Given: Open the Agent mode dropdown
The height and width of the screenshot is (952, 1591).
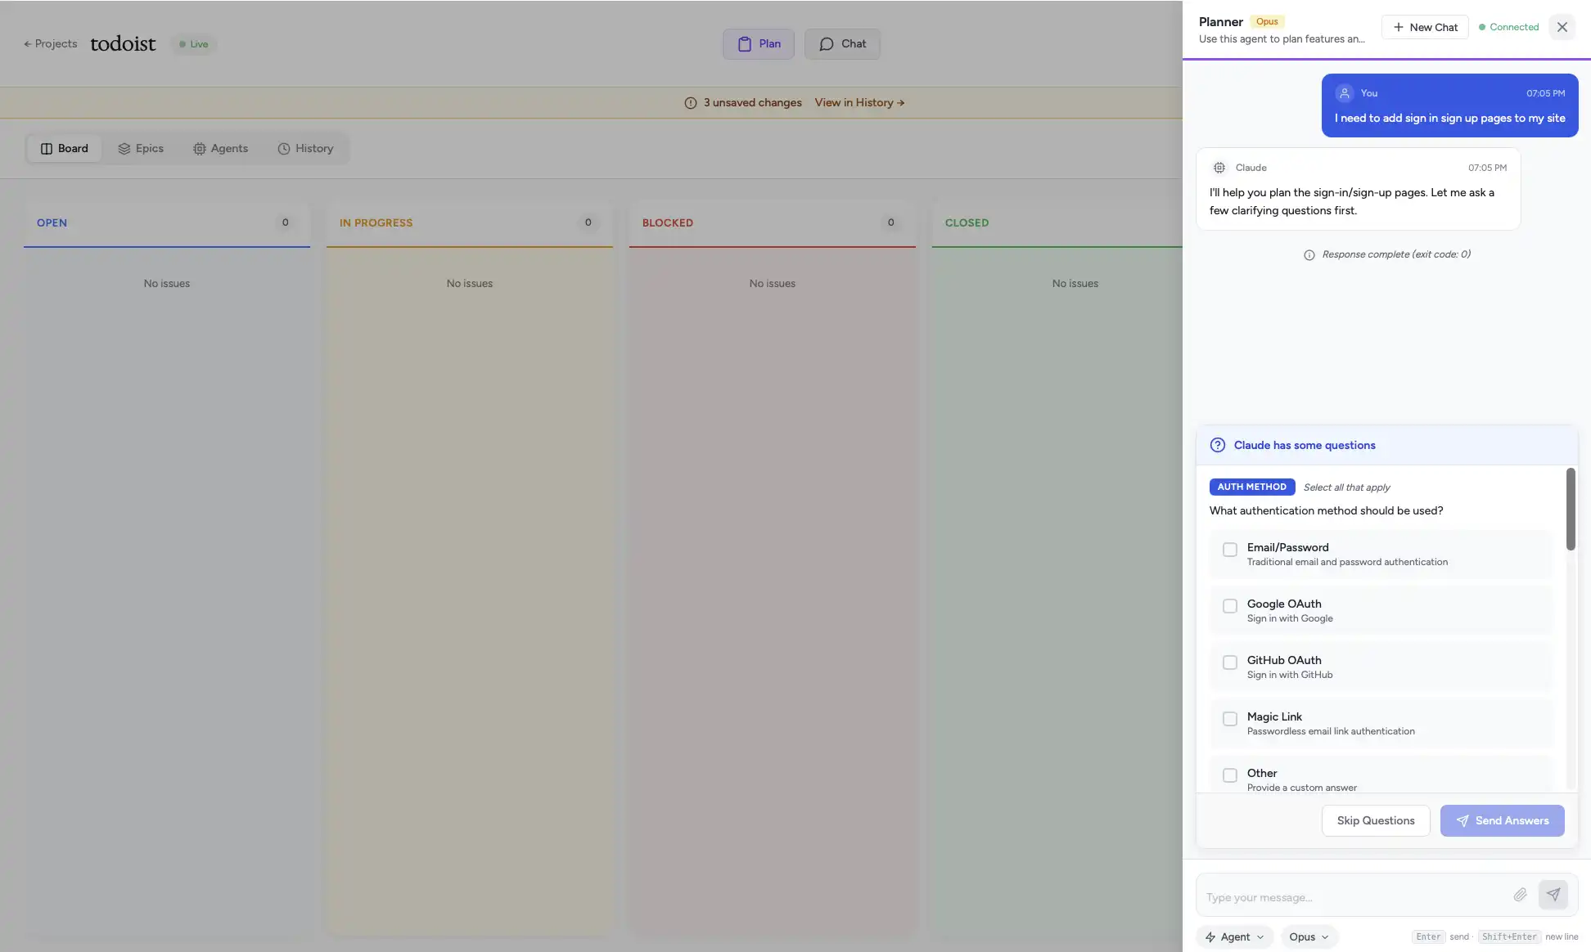Looking at the screenshot, I should pyautogui.click(x=1234, y=937).
